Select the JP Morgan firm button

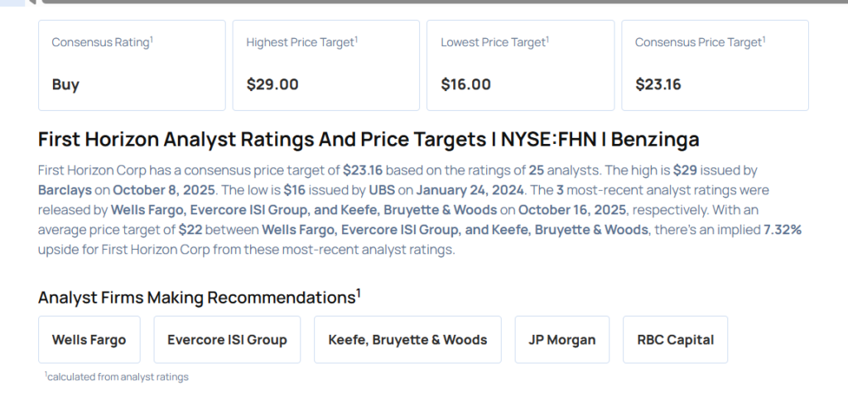click(x=561, y=340)
